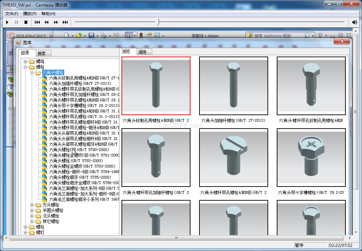
Task: Click the SolidWorks print icon
Action: 103,35
